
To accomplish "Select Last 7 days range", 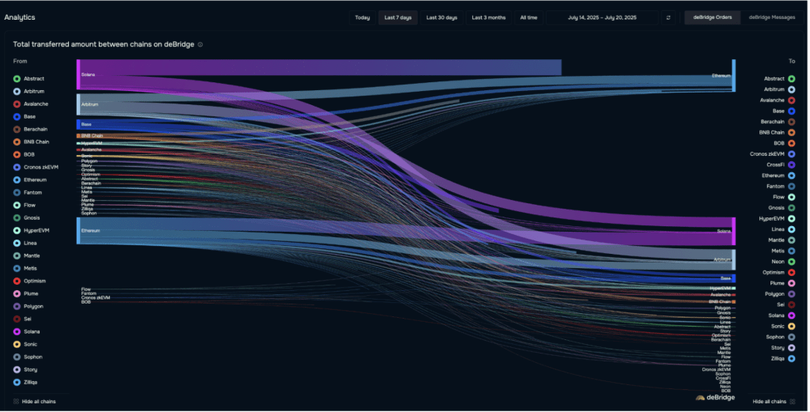I will [399, 17].
